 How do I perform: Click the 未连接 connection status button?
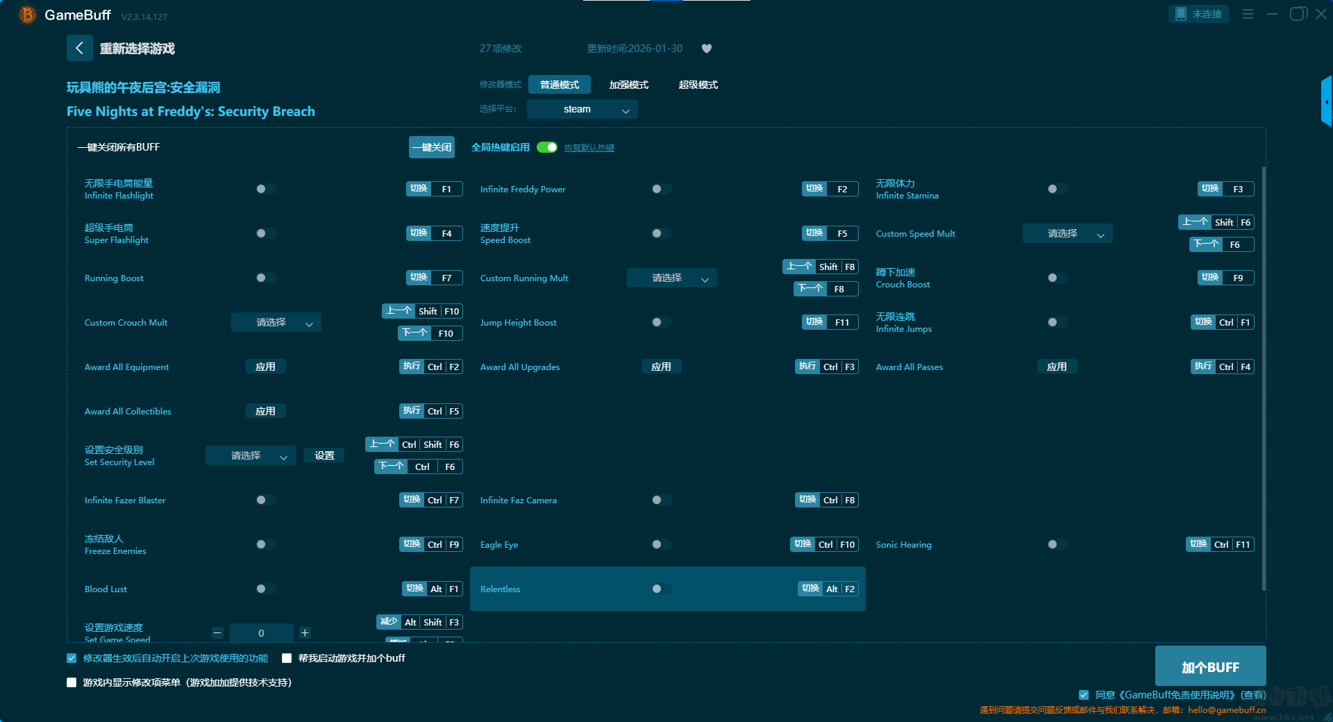[x=1198, y=14]
